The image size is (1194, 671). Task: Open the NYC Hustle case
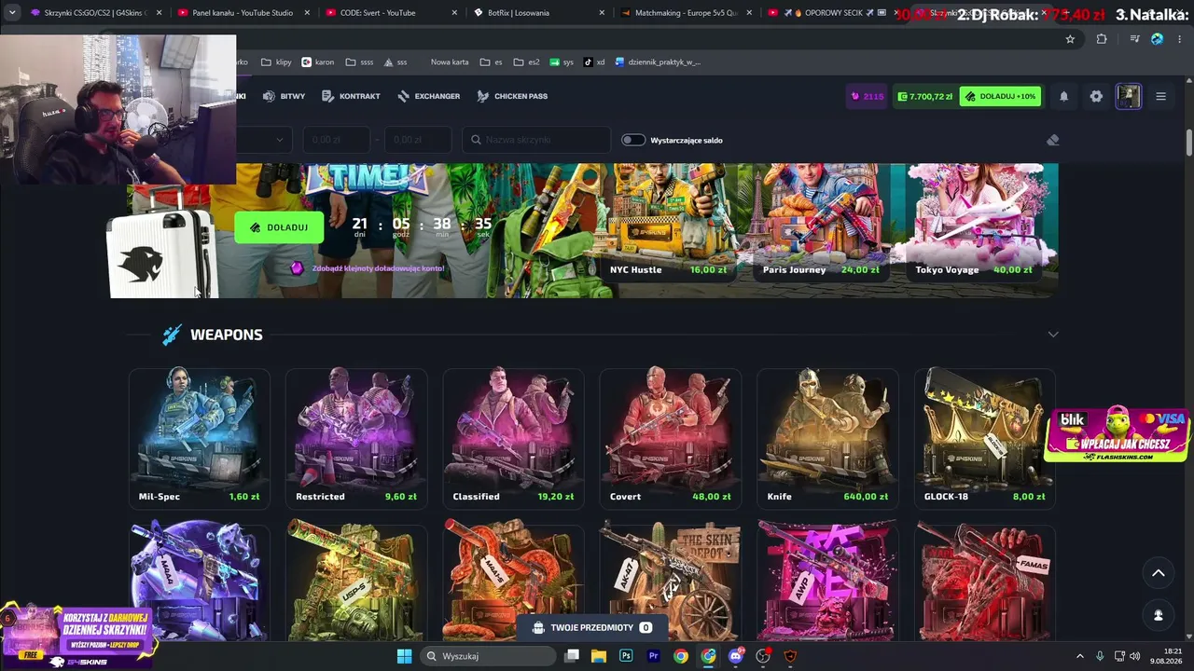[x=668, y=224]
